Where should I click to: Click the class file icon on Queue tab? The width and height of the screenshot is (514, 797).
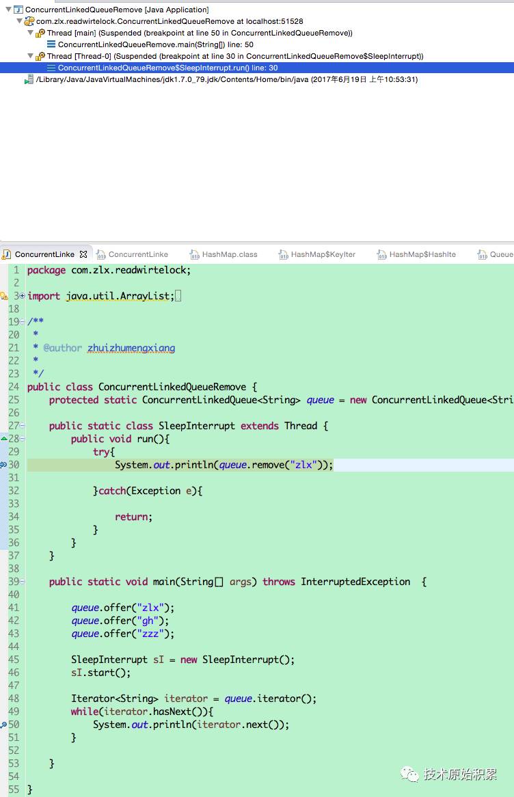(483, 255)
